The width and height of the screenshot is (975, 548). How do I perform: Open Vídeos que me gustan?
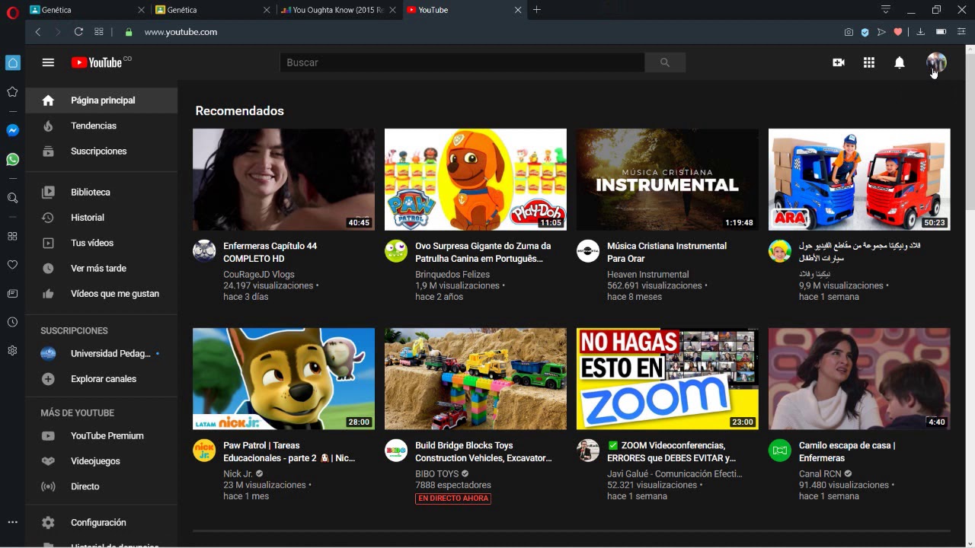pyautogui.click(x=101, y=294)
